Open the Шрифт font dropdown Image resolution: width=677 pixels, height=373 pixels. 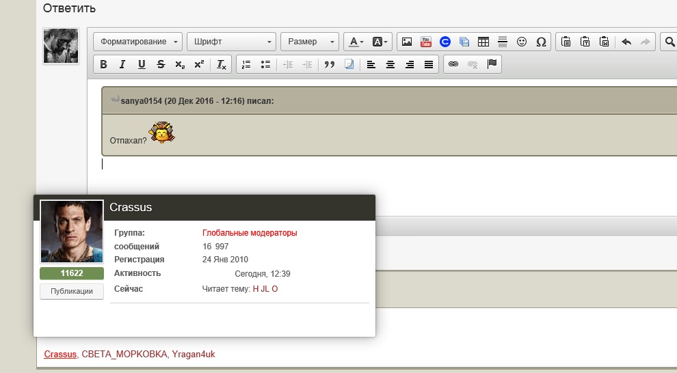tap(231, 42)
